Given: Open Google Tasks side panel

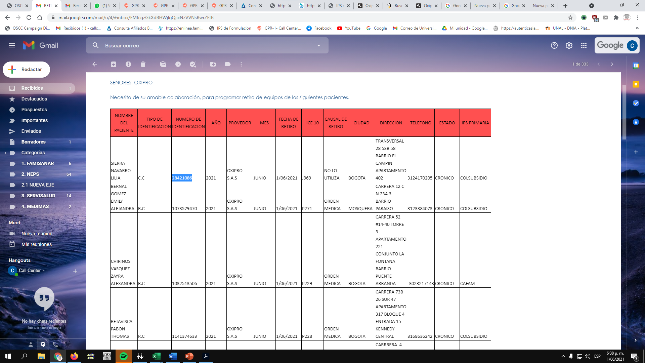Looking at the screenshot, I should pyautogui.click(x=636, y=103).
